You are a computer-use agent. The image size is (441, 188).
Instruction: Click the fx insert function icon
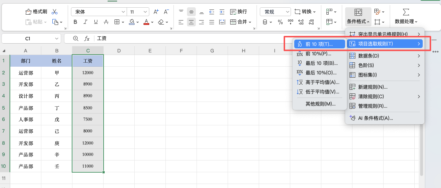pyautogui.click(x=87, y=38)
